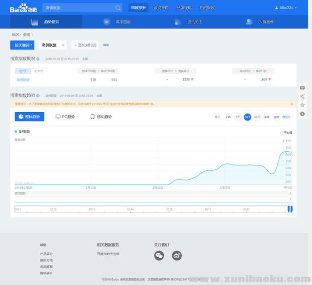
Task: Click the favorite star icon on sidebar
Action: (x=302, y=105)
